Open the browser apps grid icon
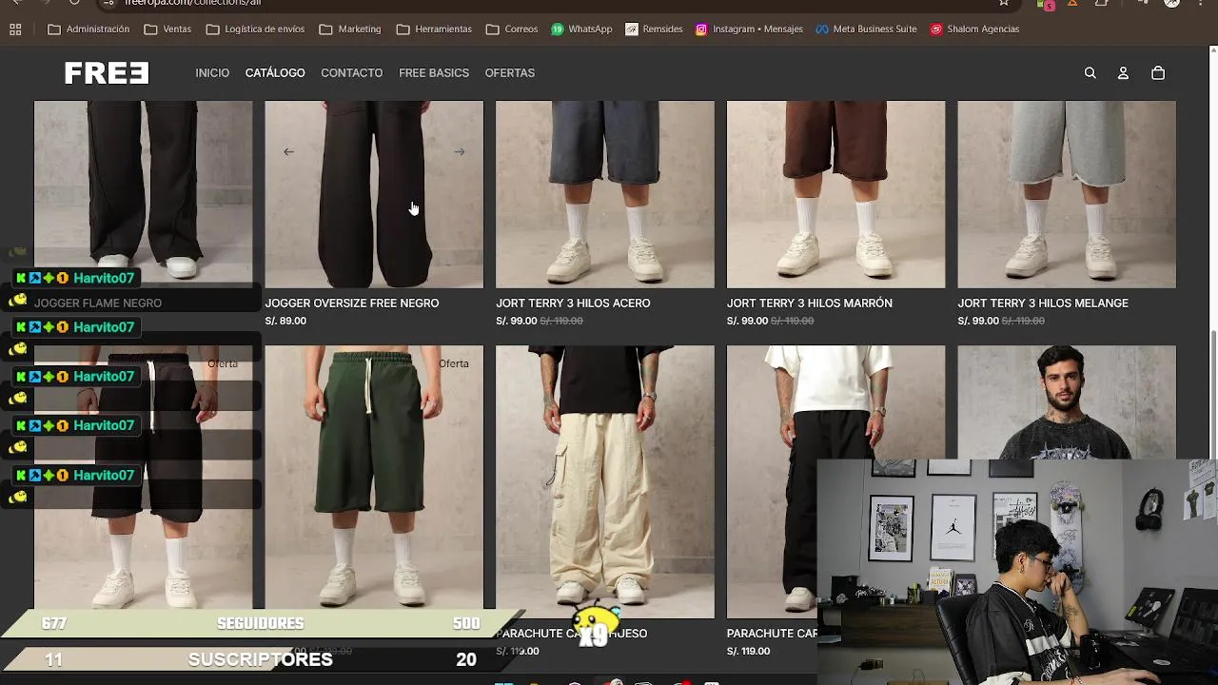The image size is (1218, 685). [15, 29]
